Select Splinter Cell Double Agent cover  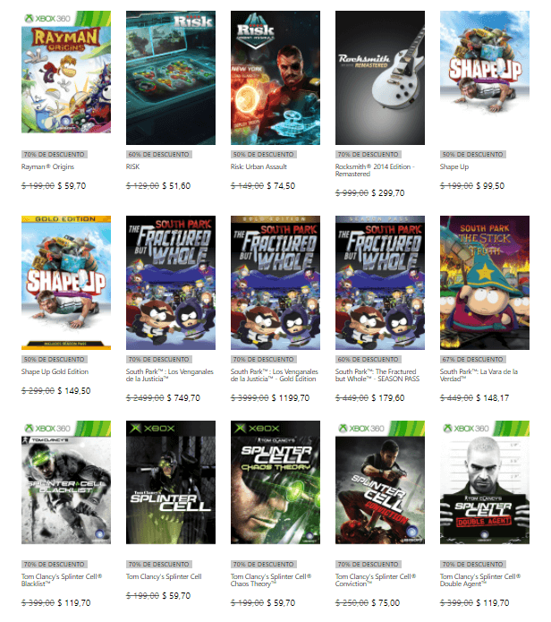click(485, 482)
